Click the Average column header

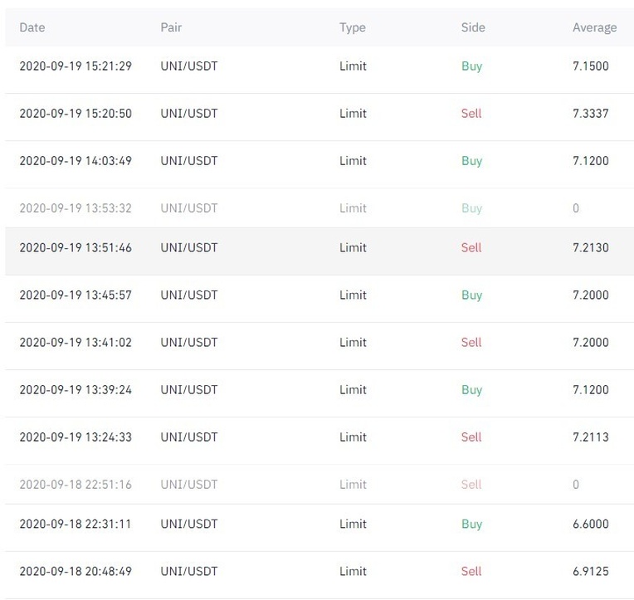tap(594, 27)
